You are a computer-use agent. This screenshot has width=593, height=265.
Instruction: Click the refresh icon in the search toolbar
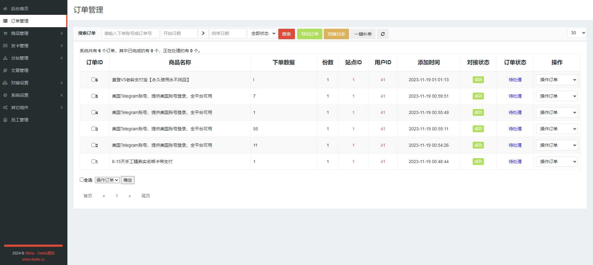coord(382,34)
